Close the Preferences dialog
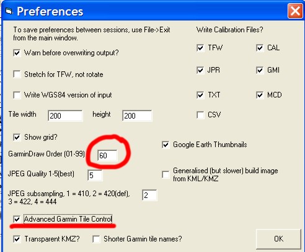305x252 pixels. (295, 11)
